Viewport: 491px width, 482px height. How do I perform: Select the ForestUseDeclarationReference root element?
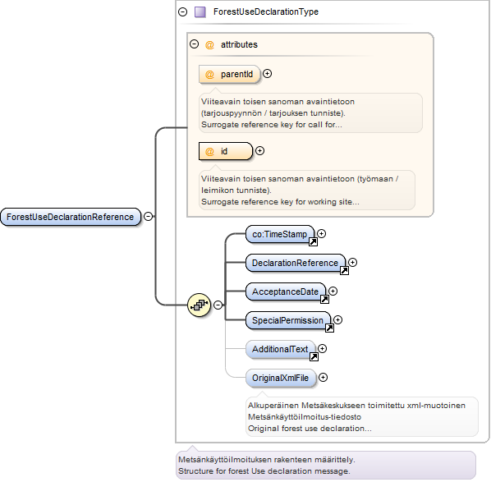click(x=71, y=217)
